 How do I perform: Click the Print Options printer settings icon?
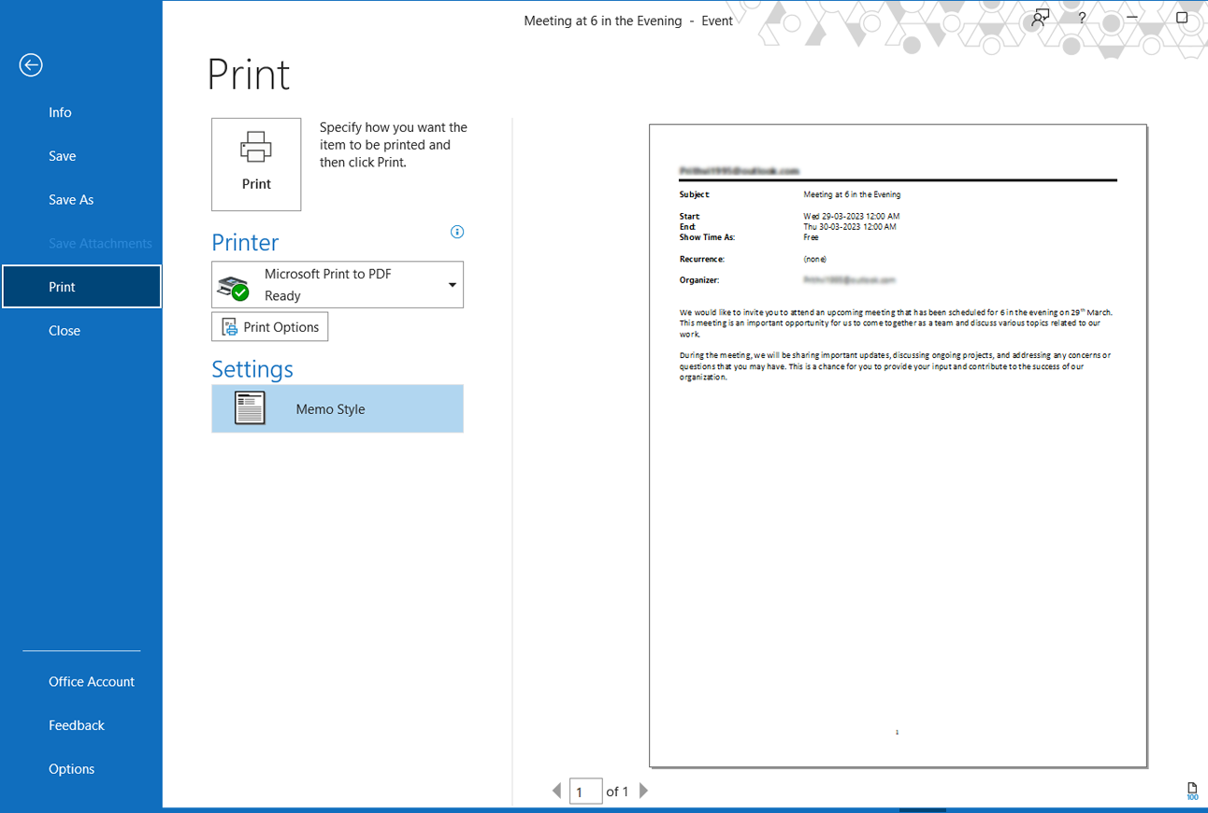tap(228, 326)
